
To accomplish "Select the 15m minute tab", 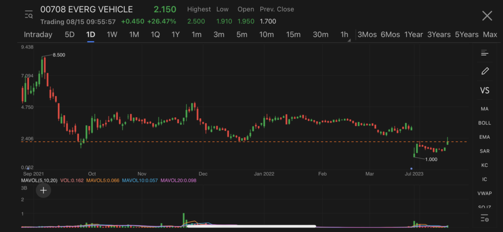I will [293, 35].
